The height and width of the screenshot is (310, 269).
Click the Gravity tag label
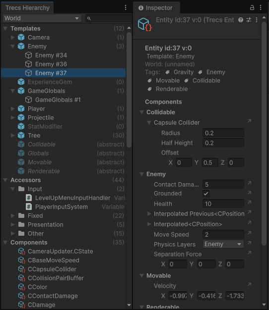tap(184, 72)
